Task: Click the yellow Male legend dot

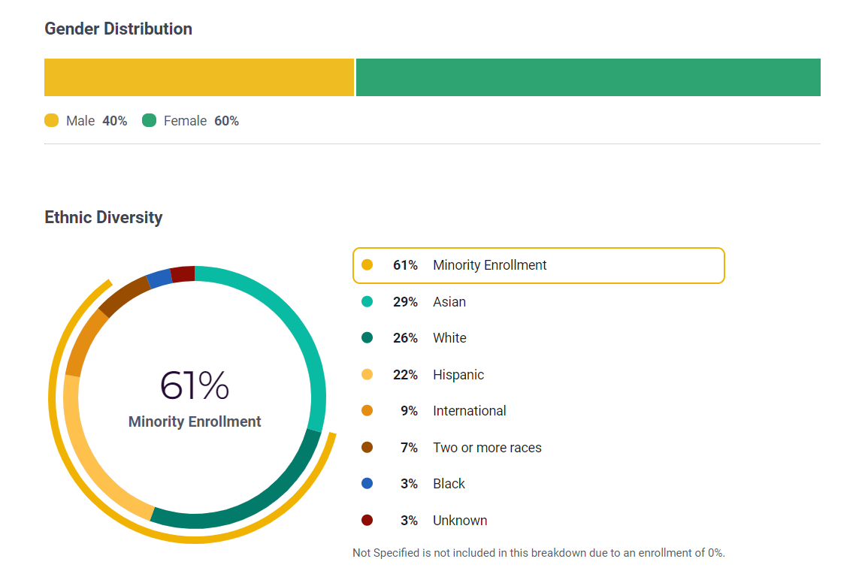Action: point(51,121)
